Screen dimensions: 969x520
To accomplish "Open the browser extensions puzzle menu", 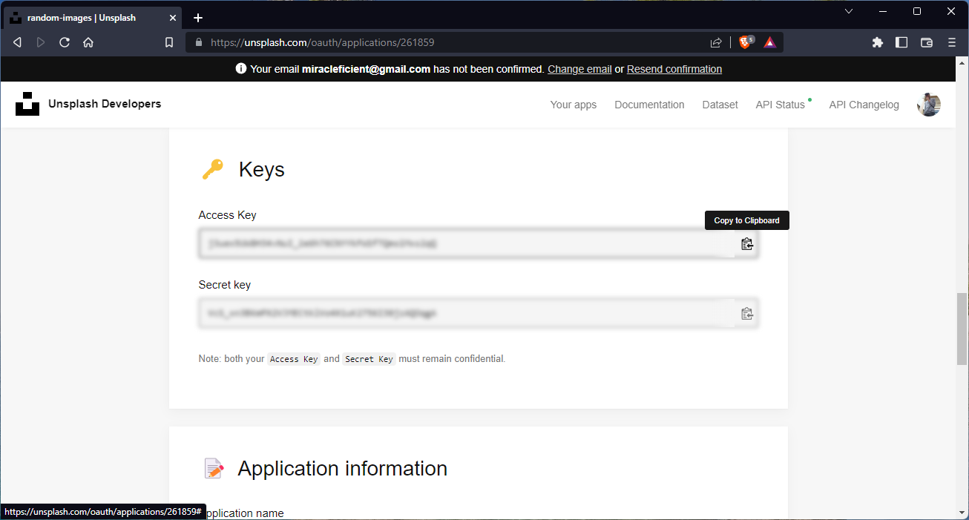I will tap(878, 42).
